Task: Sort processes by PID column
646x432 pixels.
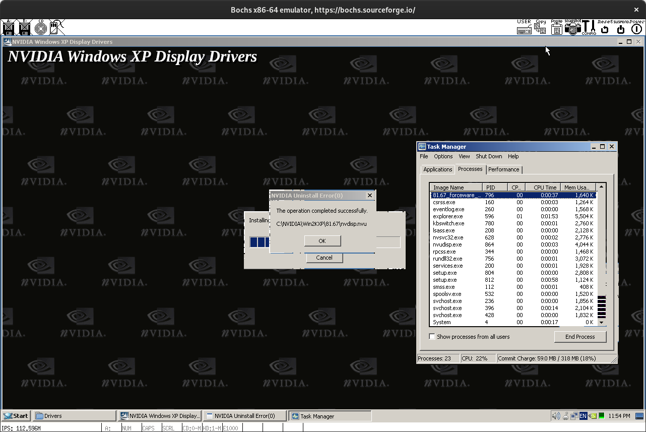Action: pyautogui.click(x=494, y=188)
